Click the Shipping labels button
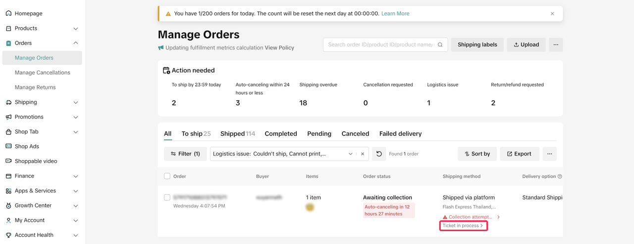The width and height of the screenshot is (634, 244). [x=477, y=45]
